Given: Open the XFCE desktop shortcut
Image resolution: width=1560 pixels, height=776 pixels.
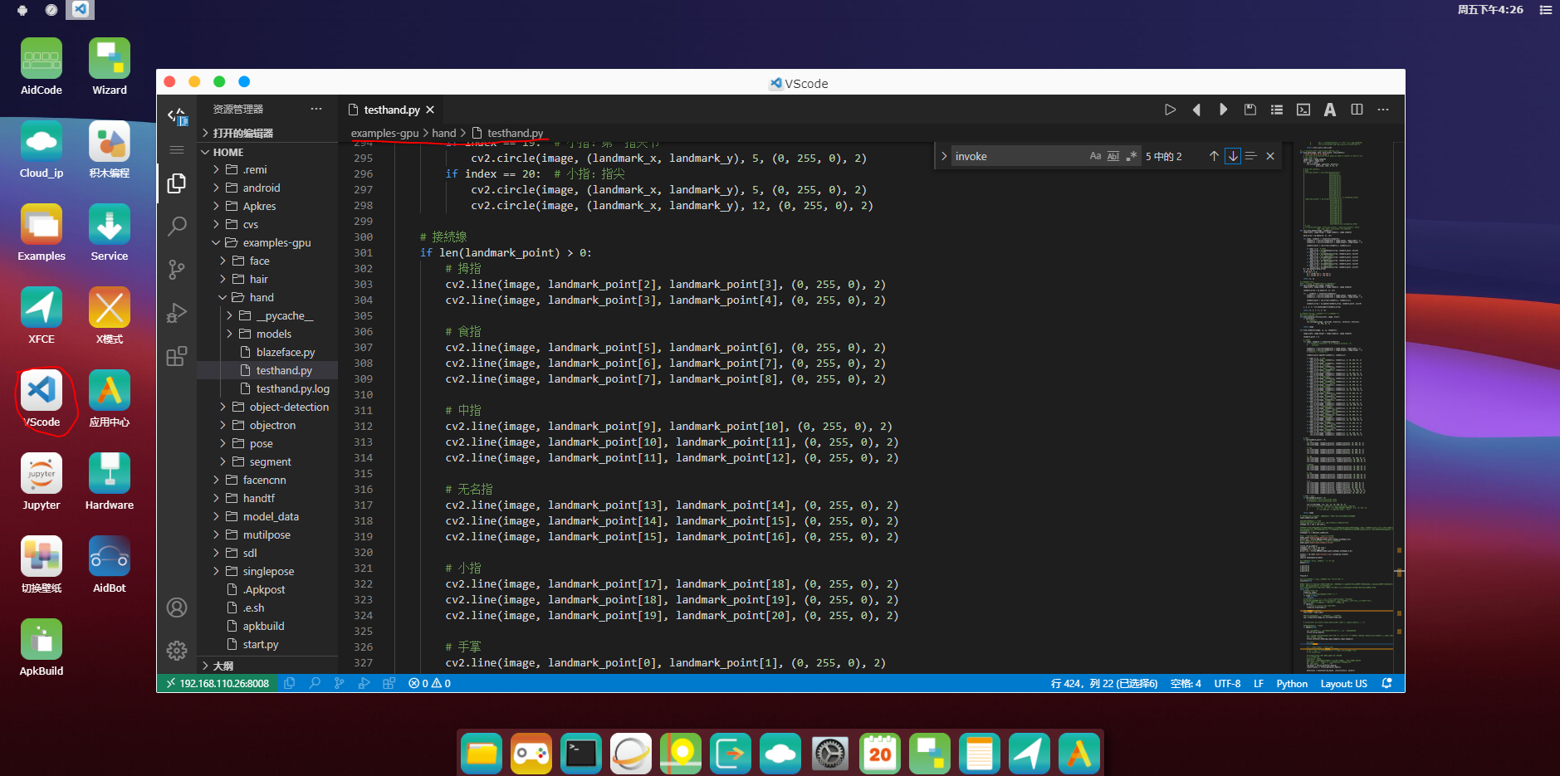Looking at the screenshot, I should coord(42,316).
